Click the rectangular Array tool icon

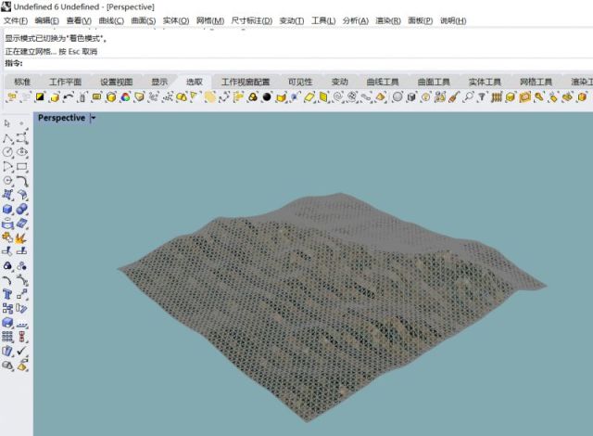pyautogui.click(x=7, y=337)
